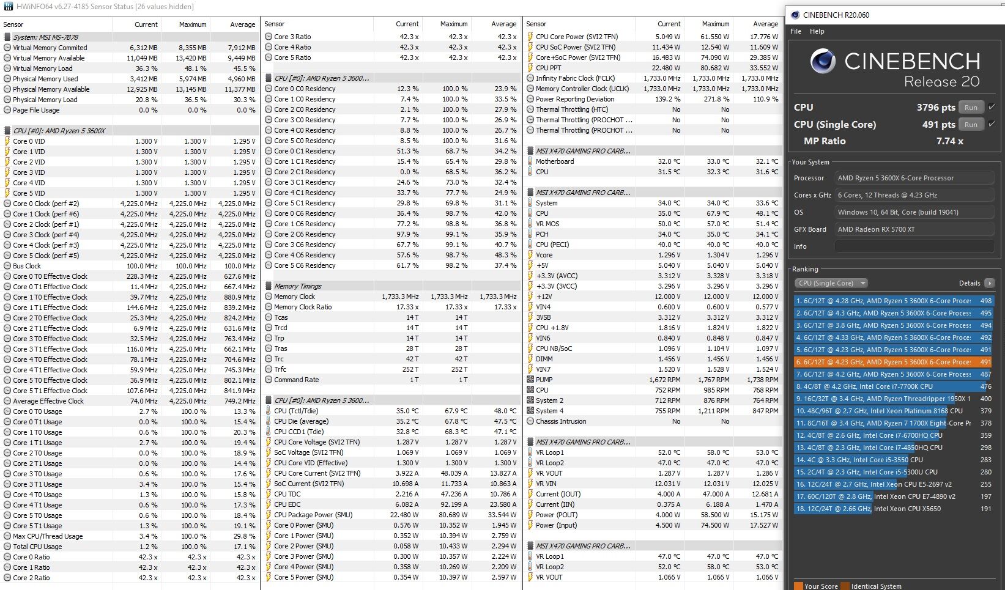This screenshot has height=590, width=1005.
Task: Click the HWiNFO64 title bar icon
Action: 8,6
